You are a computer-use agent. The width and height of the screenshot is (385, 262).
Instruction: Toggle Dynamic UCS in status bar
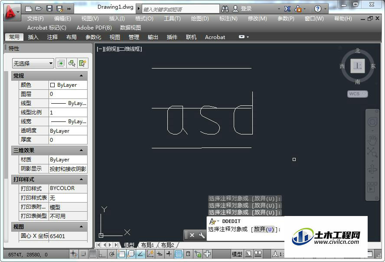point(150,254)
